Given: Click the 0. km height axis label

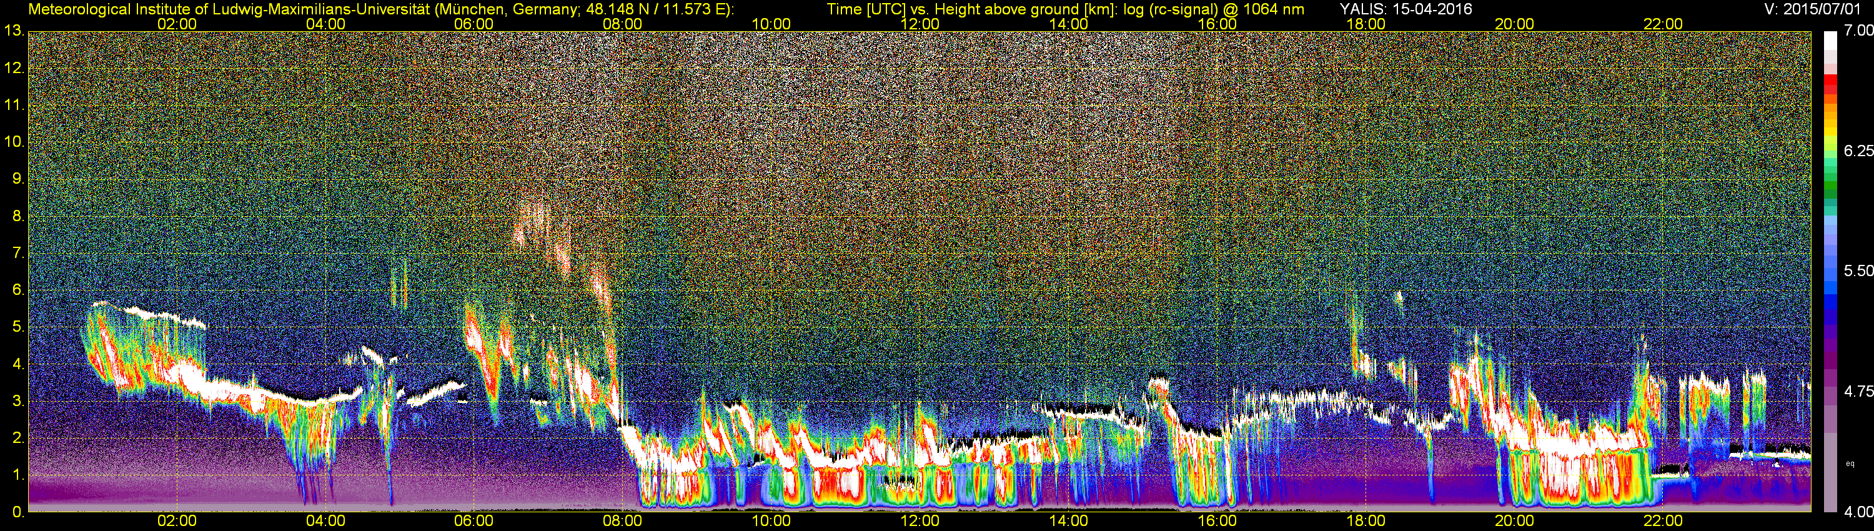Looking at the screenshot, I should tap(18, 512).
